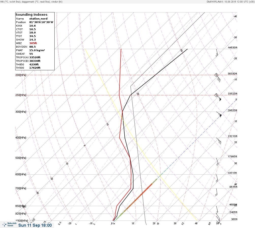
Task: Click the 400[hPa] pressure label
Action: [x=21, y=138]
